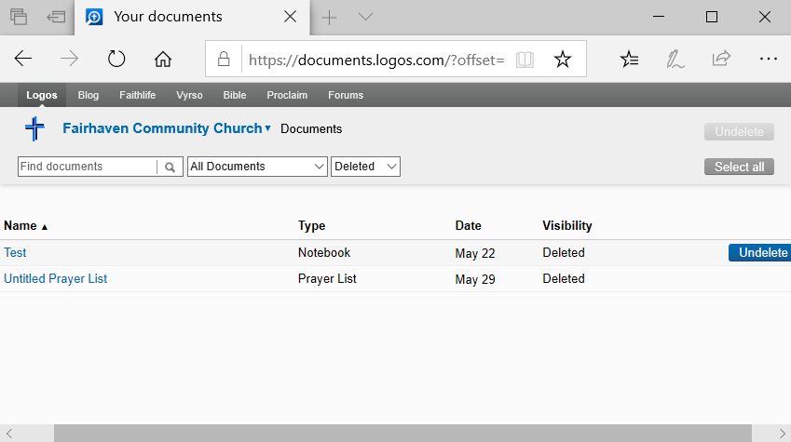Screen dimensions: 791x442
Task: Click the Fairhaven church cross logo
Action: 34,128
